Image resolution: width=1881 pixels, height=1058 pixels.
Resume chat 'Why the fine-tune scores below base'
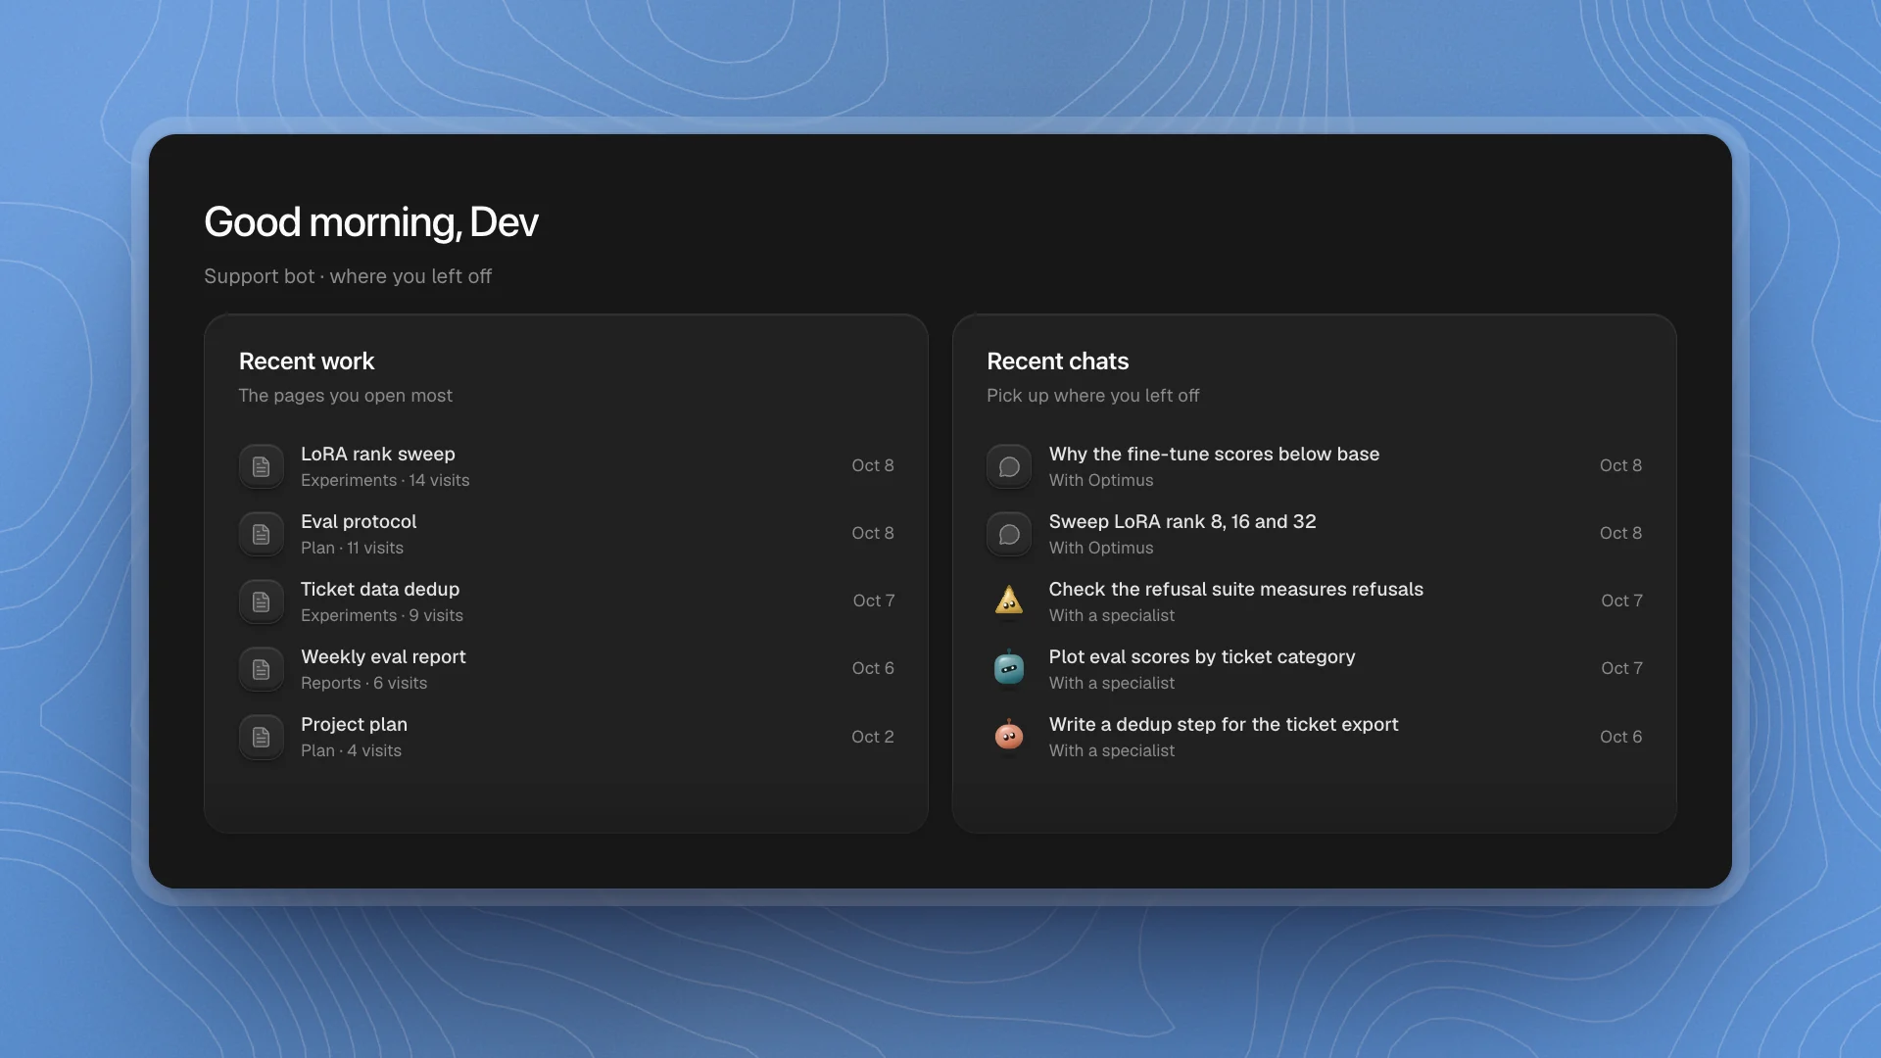click(1314, 466)
